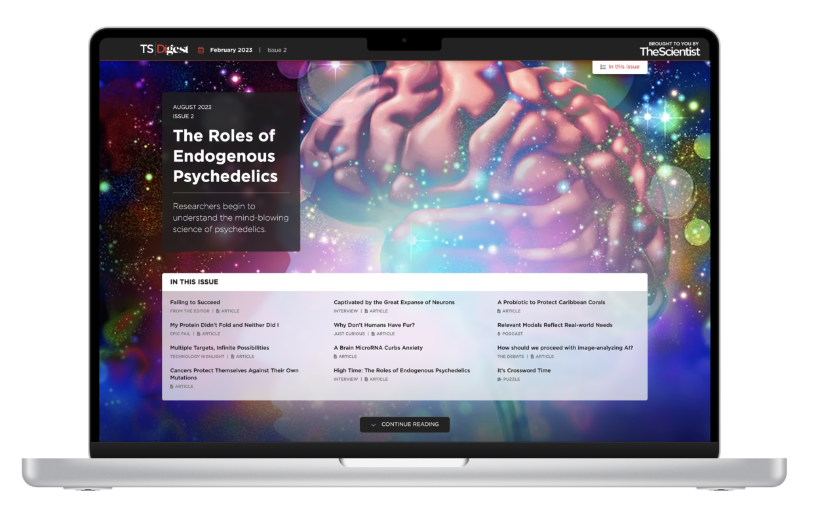Click the Continue Reading button
The height and width of the screenshot is (519, 839).
click(x=404, y=425)
